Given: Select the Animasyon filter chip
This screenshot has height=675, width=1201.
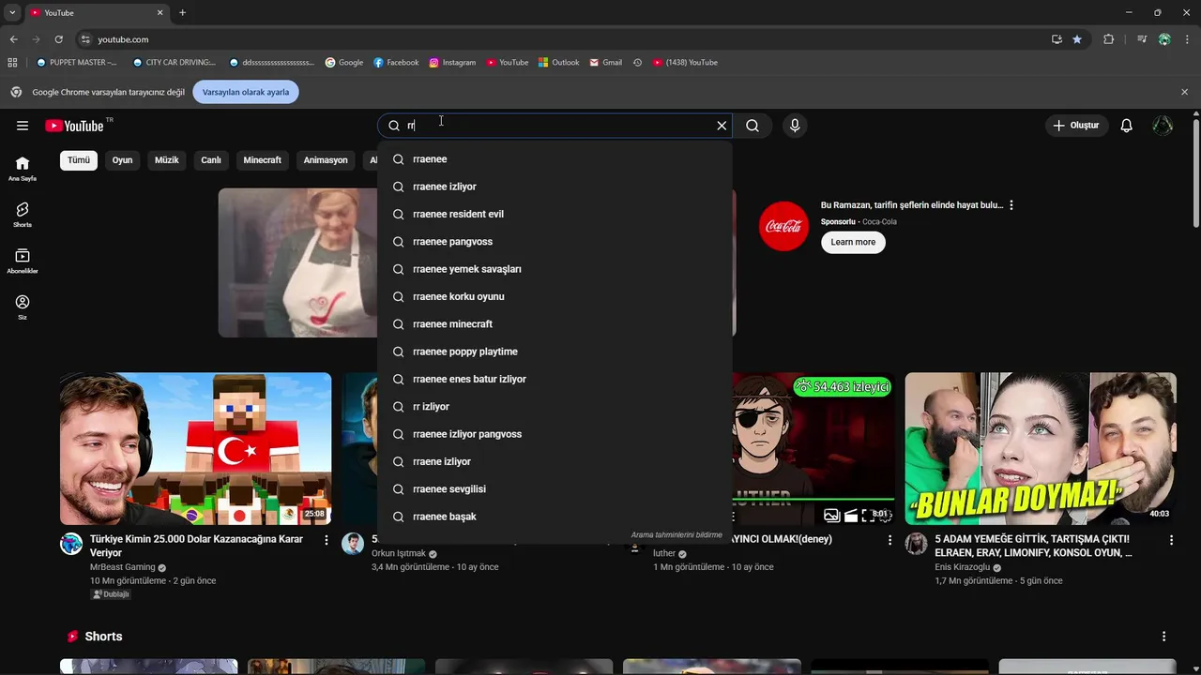Looking at the screenshot, I should (x=326, y=160).
